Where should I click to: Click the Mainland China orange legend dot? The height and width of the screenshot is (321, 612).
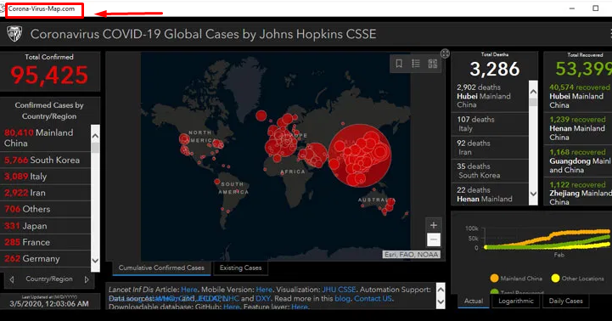(x=494, y=279)
